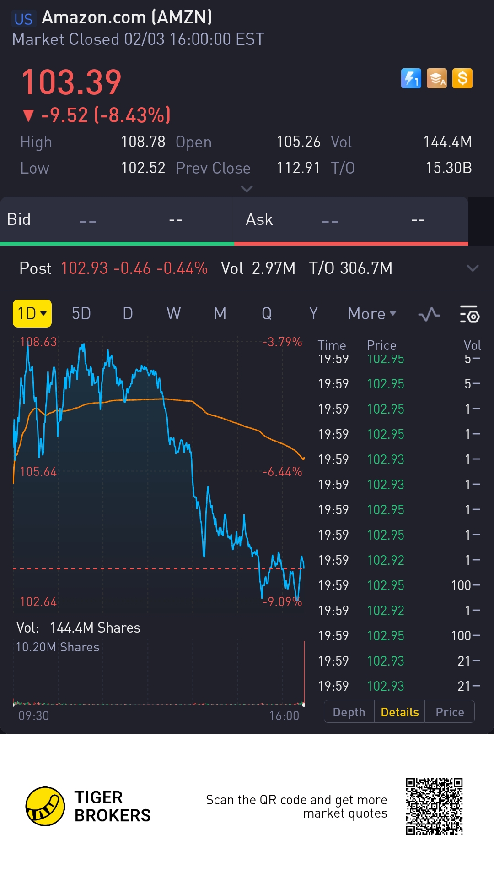This screenshot has width=494, height=879.
Task: Open the 1D timeframe dropdown
Action: [x=32, y=314]
